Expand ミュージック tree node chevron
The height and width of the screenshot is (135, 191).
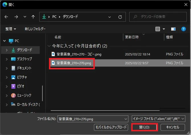[7, 95]
